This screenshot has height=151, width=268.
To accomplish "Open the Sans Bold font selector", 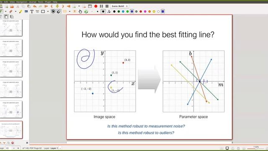I will point(120,6).
